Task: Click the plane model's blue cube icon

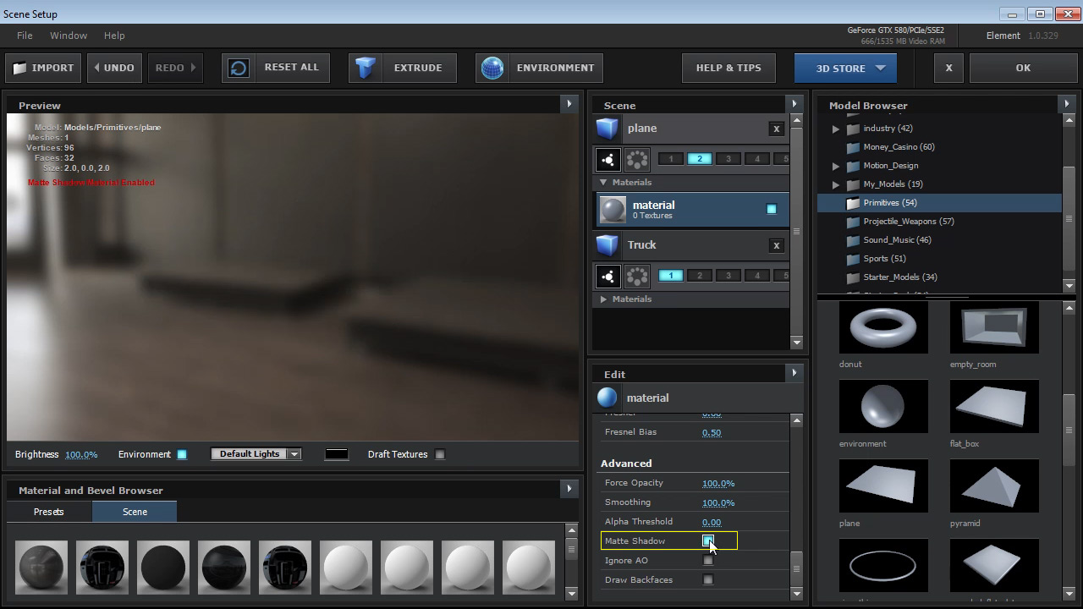Action: coord(607,129)
